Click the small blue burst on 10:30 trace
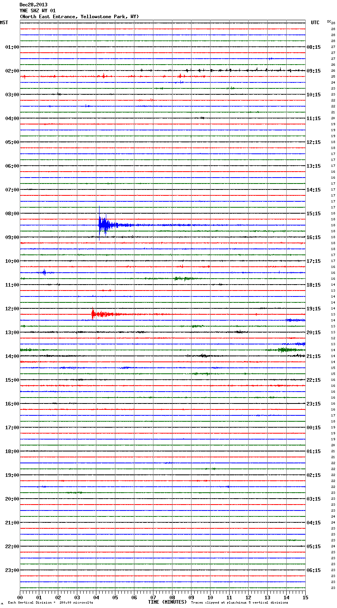337x608 pixels. tap(44, 272)
